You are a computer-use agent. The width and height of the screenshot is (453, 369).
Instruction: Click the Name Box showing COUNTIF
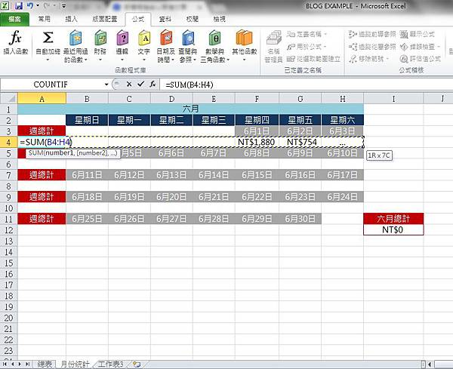pos(52,85)
